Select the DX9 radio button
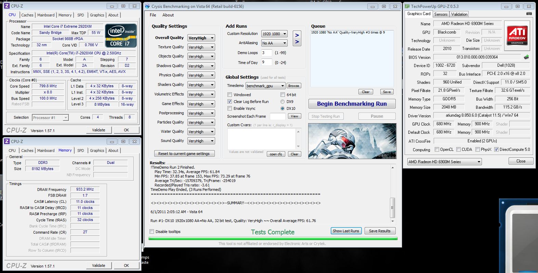 tap(283, 102)
